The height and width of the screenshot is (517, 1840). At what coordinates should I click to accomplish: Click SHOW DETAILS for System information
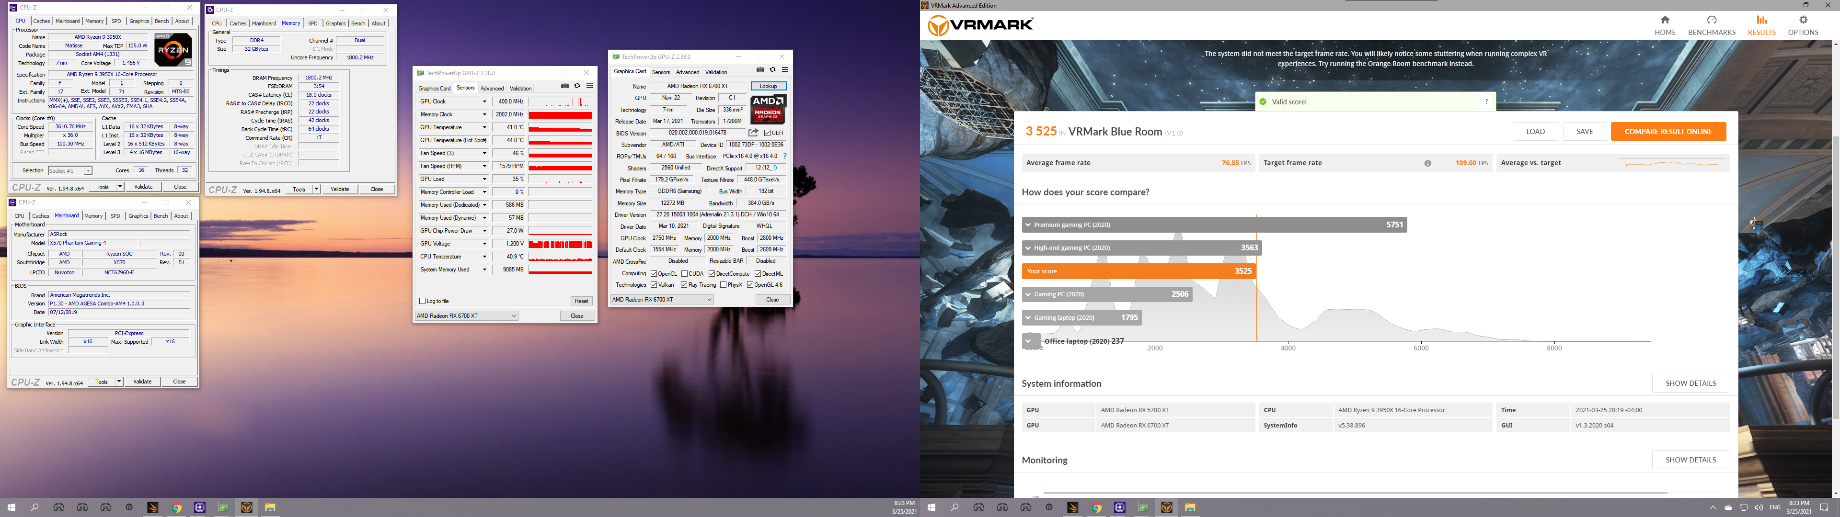[1690, 383]
